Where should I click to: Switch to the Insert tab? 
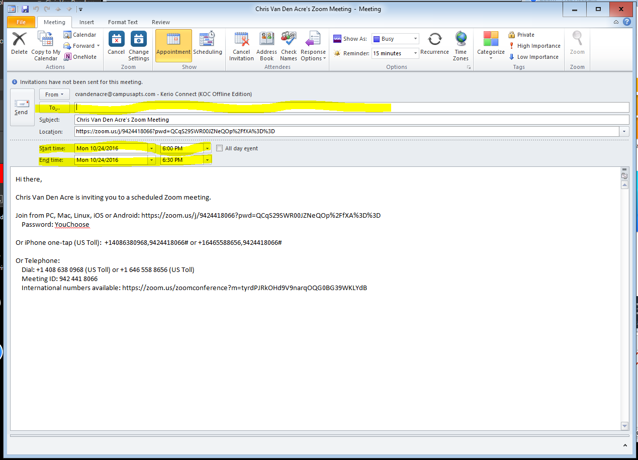click(x=86, y=22)
